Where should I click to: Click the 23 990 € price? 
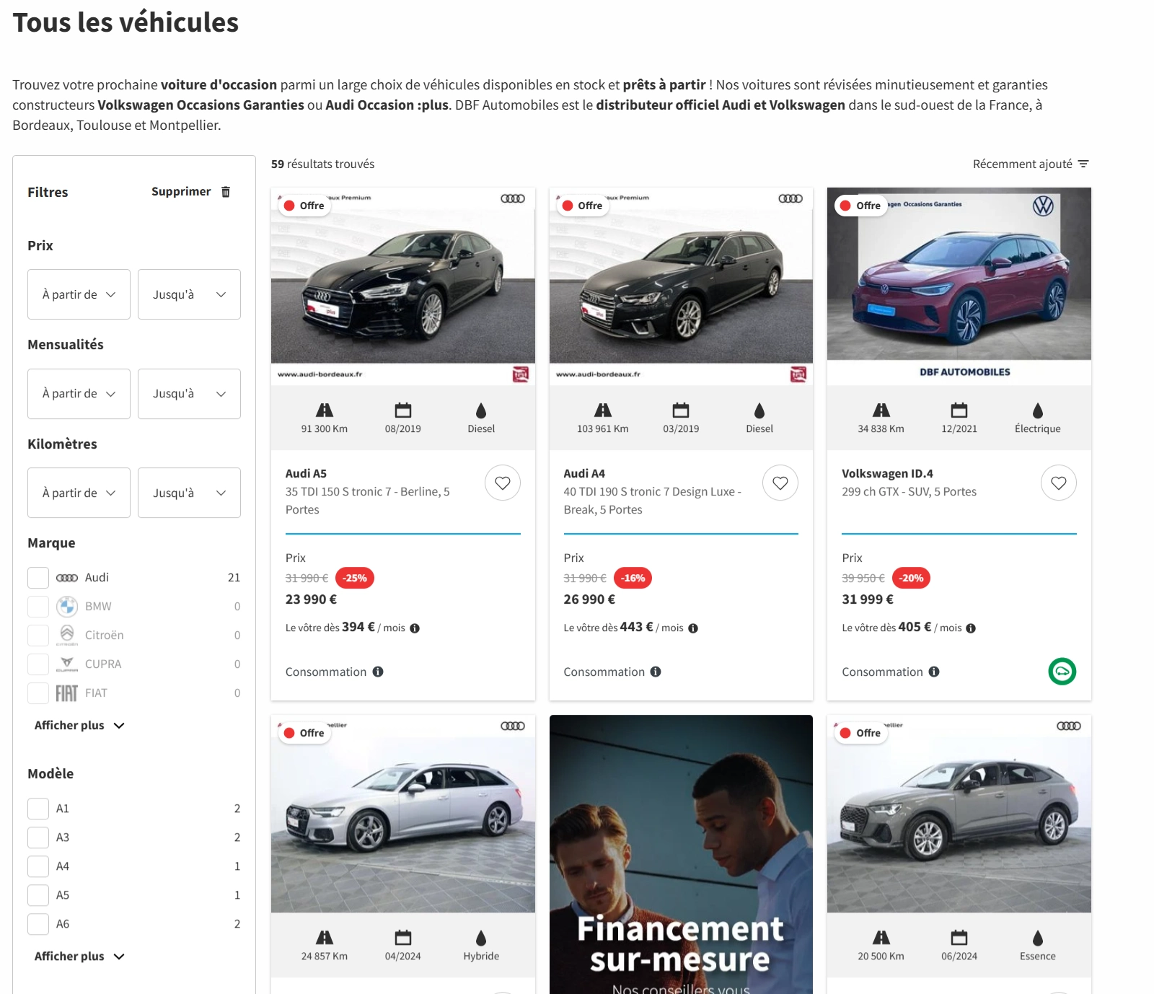(311, 599)
